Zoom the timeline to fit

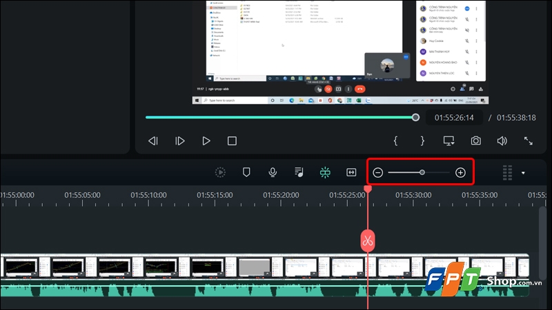coord(351,172)
